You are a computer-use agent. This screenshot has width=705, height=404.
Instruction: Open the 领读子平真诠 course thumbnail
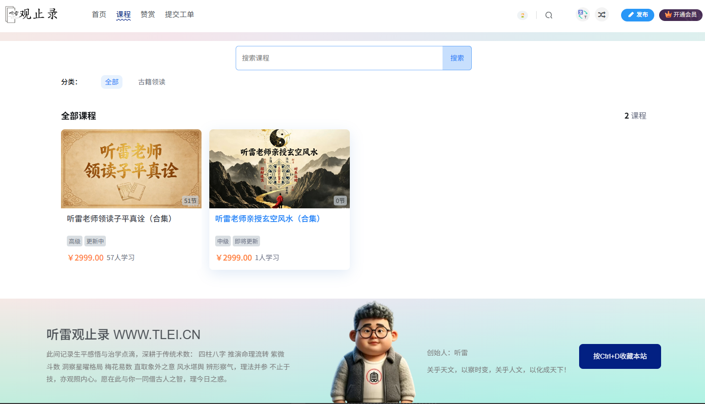(x=131, y=169)
